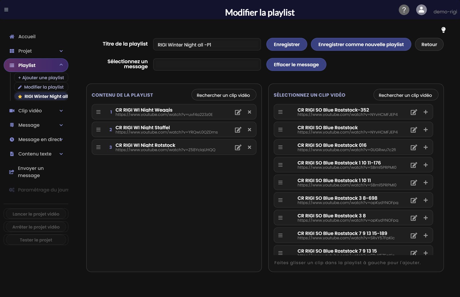This screenshot has width=460, height=297.
Task: Click the Sélectionnez un message field
Action: (207, 64)
